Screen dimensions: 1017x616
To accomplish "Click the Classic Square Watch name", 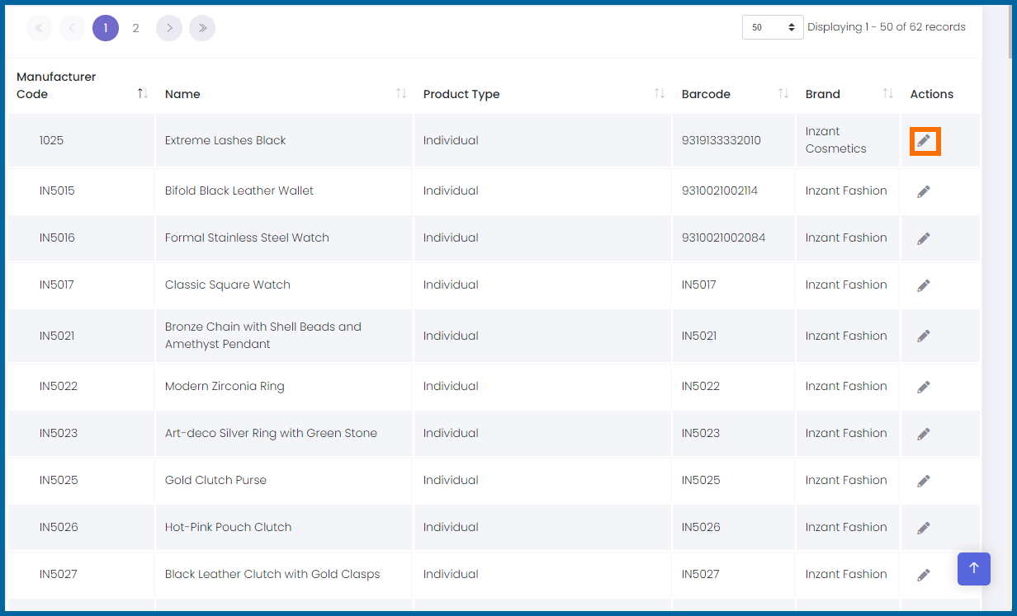I will point(228,284).
